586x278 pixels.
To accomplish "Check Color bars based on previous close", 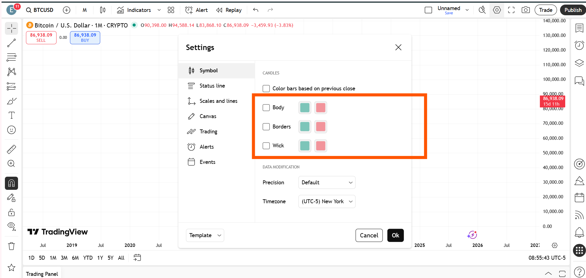I will 266,88.
